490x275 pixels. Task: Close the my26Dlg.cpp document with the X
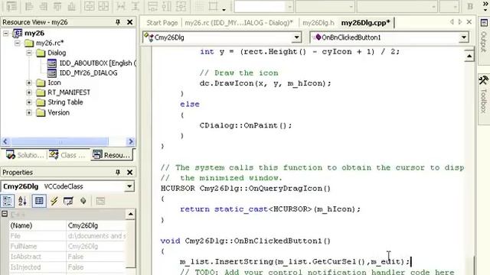(x=469, y=22)
